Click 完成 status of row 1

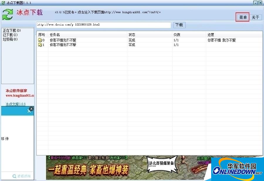tap(132, 45)
